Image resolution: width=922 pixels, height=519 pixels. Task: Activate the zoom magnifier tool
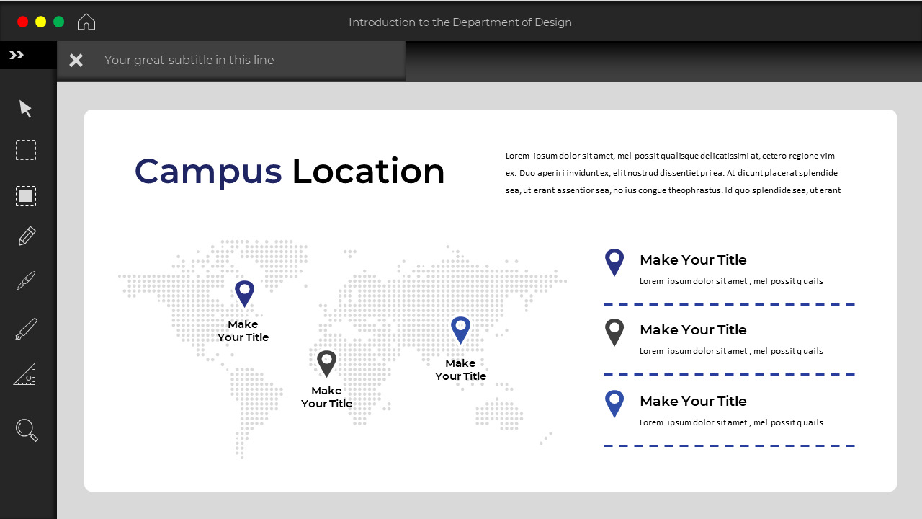coord(25,430)
